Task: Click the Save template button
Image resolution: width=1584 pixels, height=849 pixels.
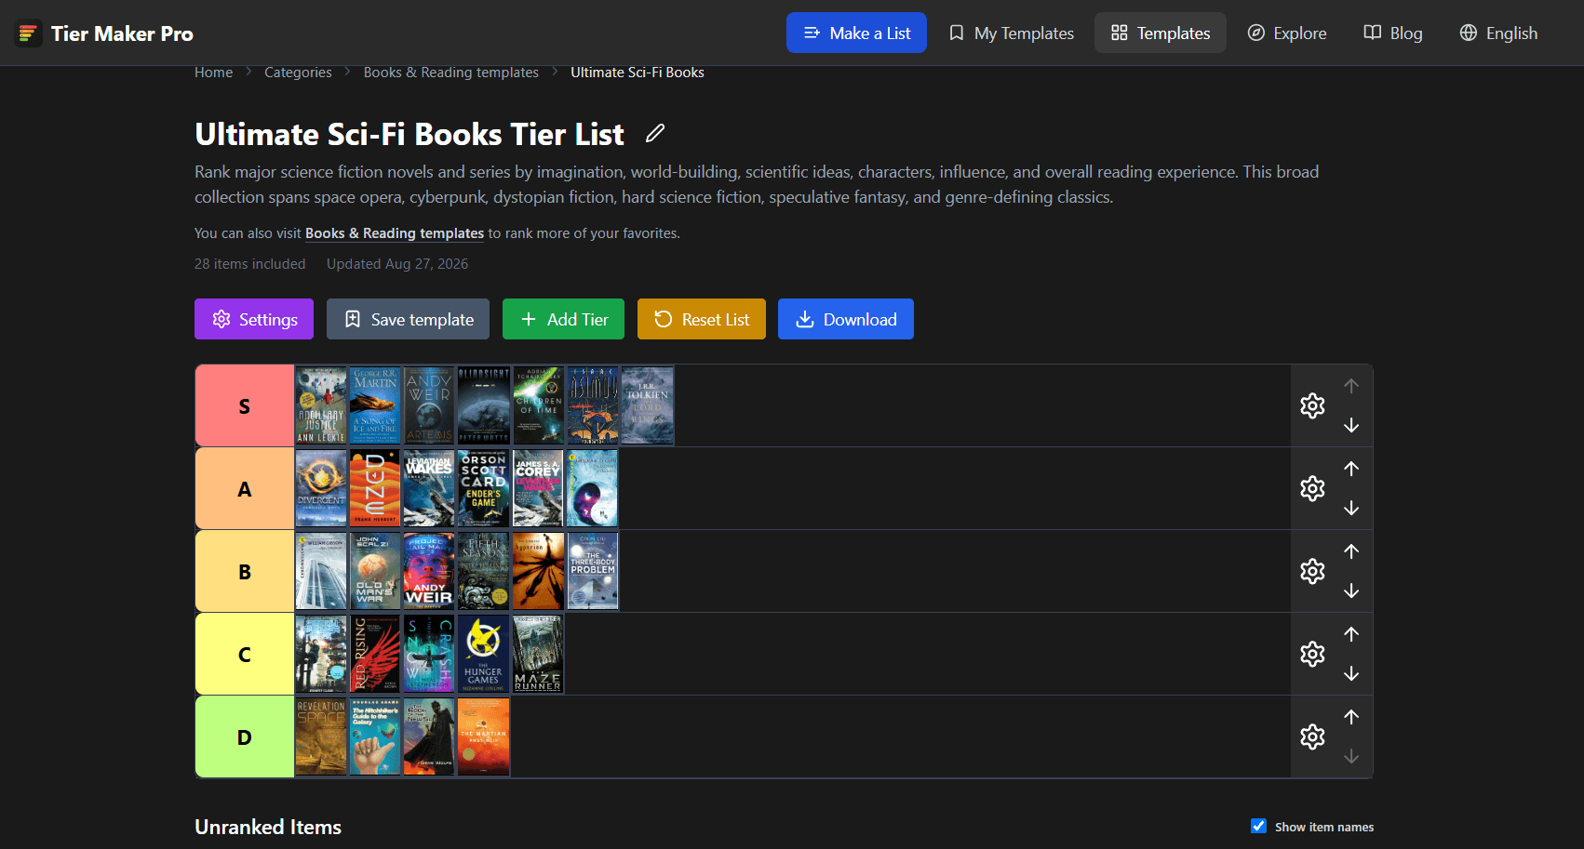Action: pyautogui.click(x=408, y=319)
